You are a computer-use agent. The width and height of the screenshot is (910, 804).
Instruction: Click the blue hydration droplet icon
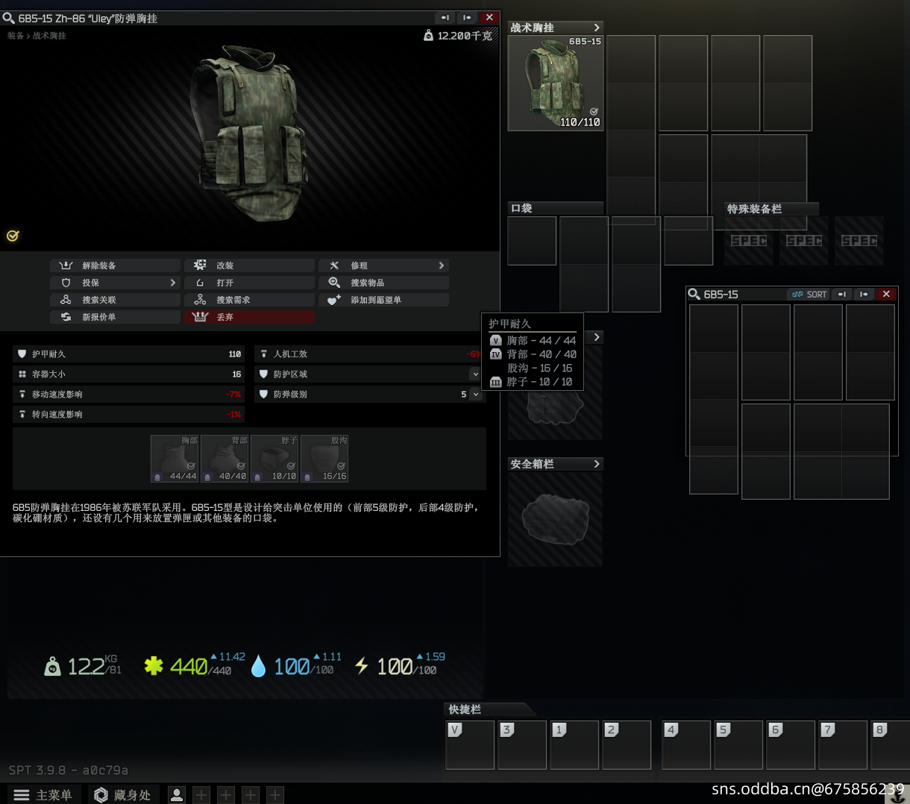[258, 666]
